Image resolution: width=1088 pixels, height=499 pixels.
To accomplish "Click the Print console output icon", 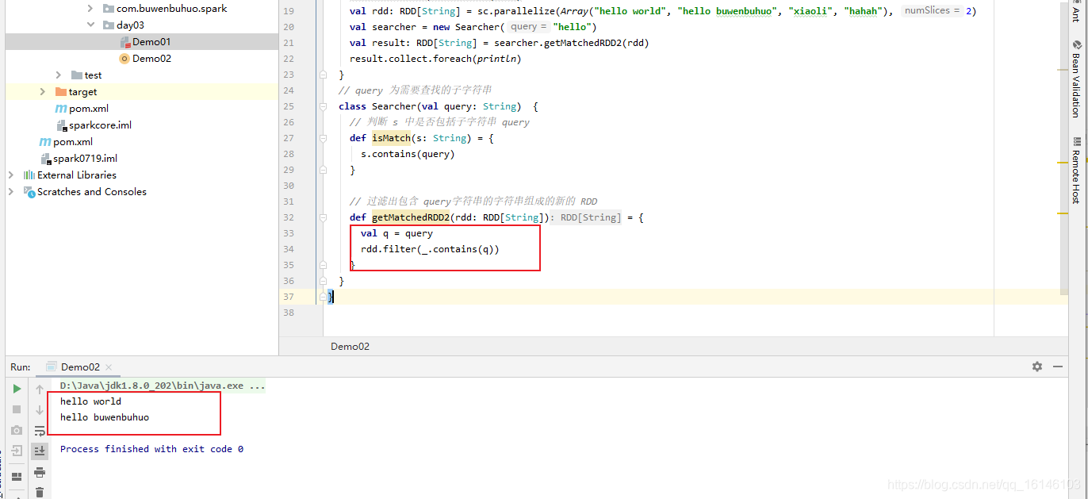I will 40,472.
